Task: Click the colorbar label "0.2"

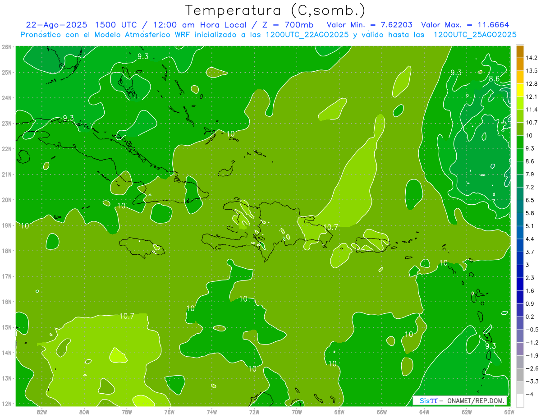Action: [530, 317]
